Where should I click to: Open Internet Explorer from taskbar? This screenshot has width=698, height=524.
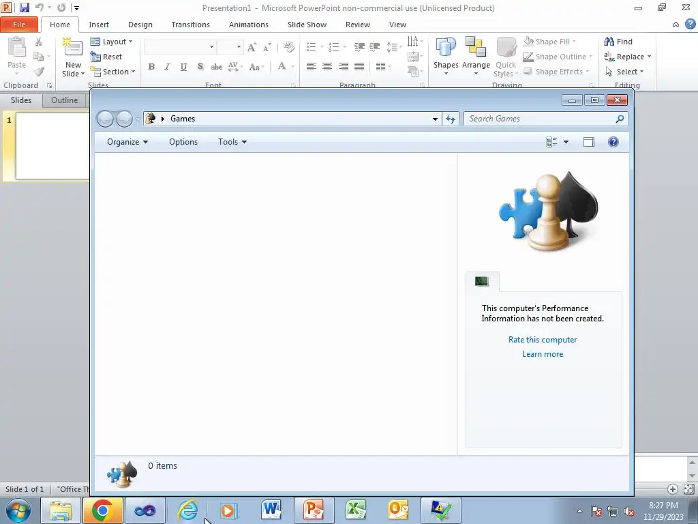(187, 510)
